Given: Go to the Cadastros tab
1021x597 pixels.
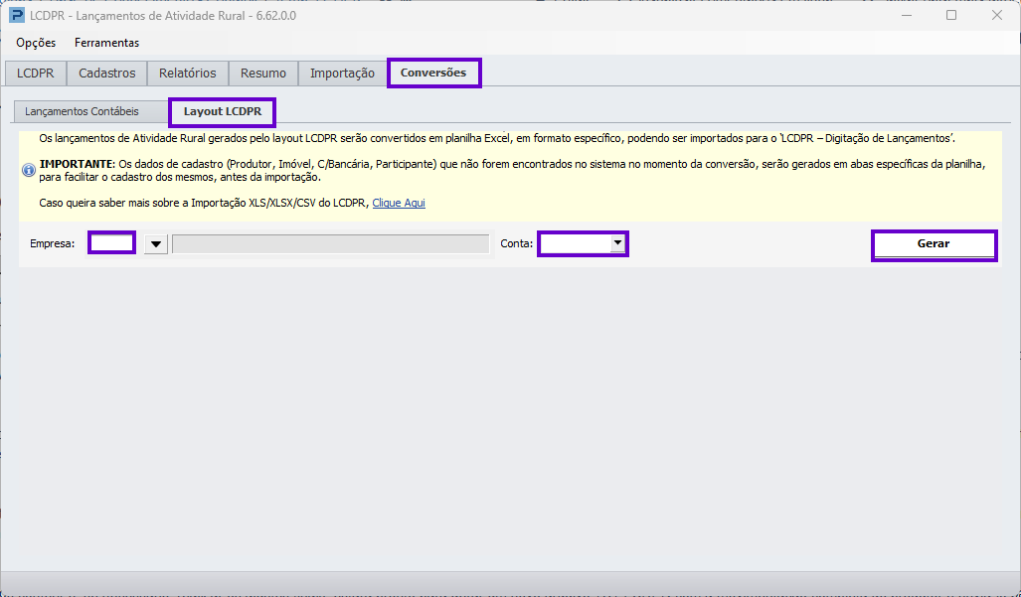Looking at the screenshot, I should click(106, 74).
